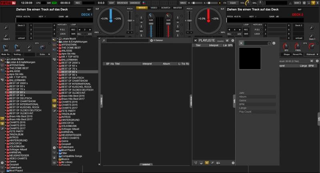Toggle EFX on-indicator on left effects section
This screenshot has width=320, height=173.
[49, 43]
